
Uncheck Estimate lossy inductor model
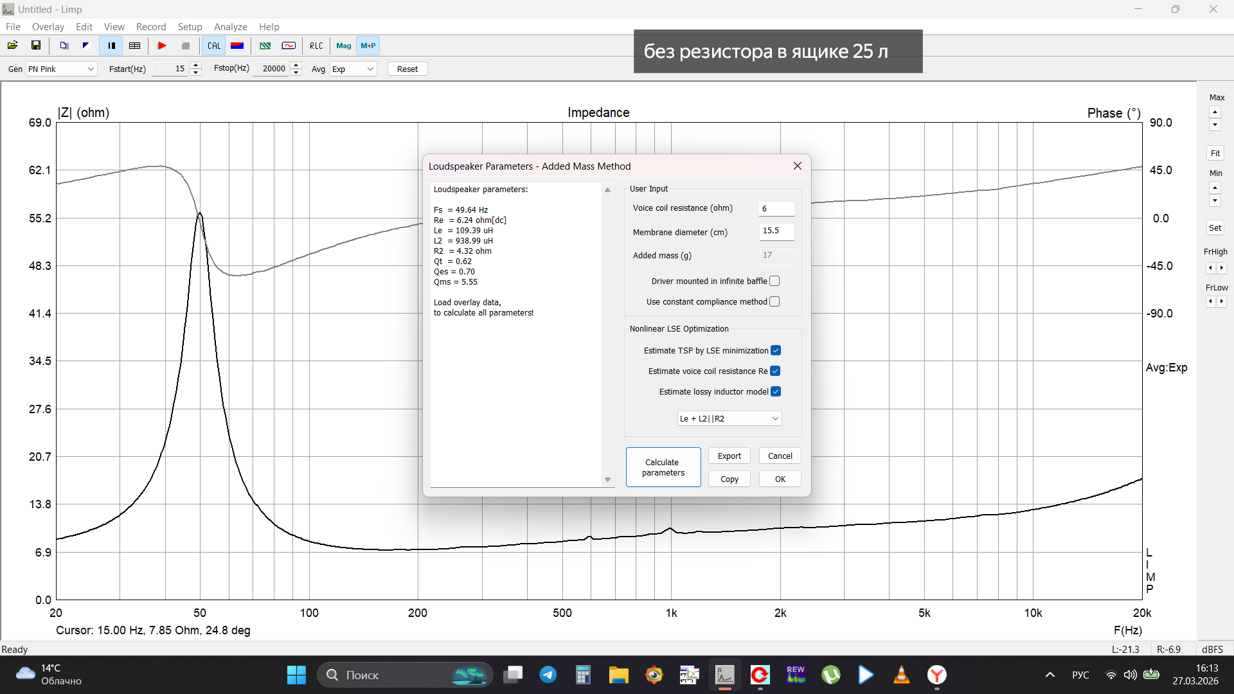(776, 391)
